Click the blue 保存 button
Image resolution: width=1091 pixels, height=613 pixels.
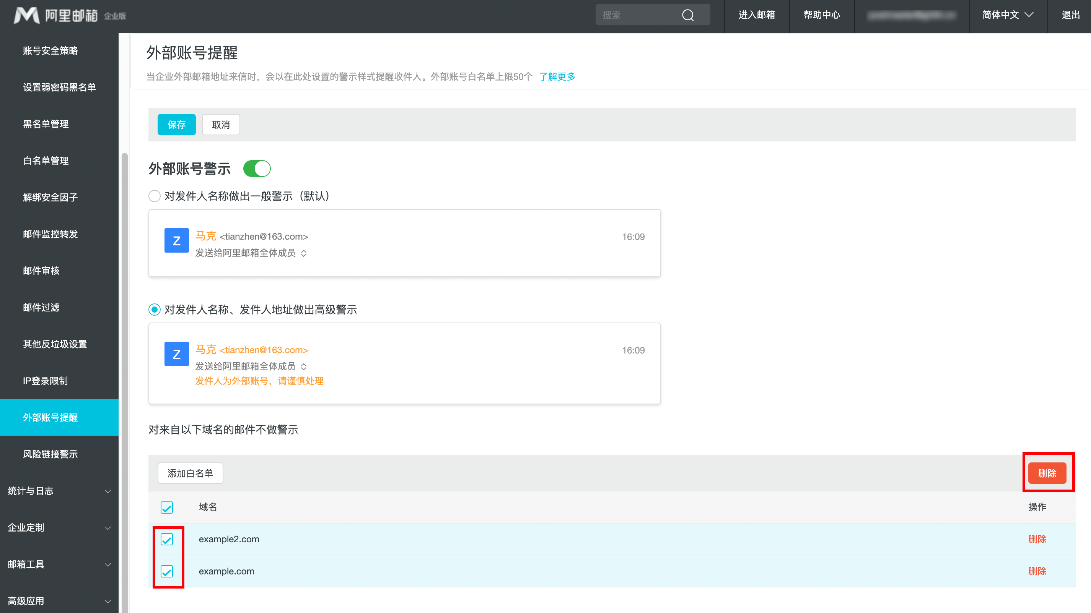click(176, 124)
